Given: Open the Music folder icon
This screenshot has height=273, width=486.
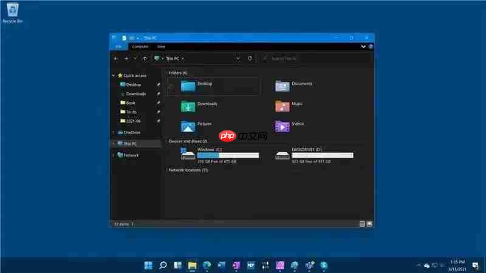Looking at the screenshot, I should pyautogui.click(x=282, y=106).
